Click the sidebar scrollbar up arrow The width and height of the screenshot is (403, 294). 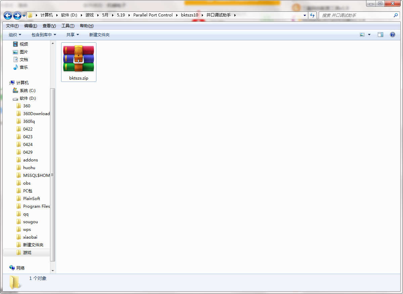point(53,43)
